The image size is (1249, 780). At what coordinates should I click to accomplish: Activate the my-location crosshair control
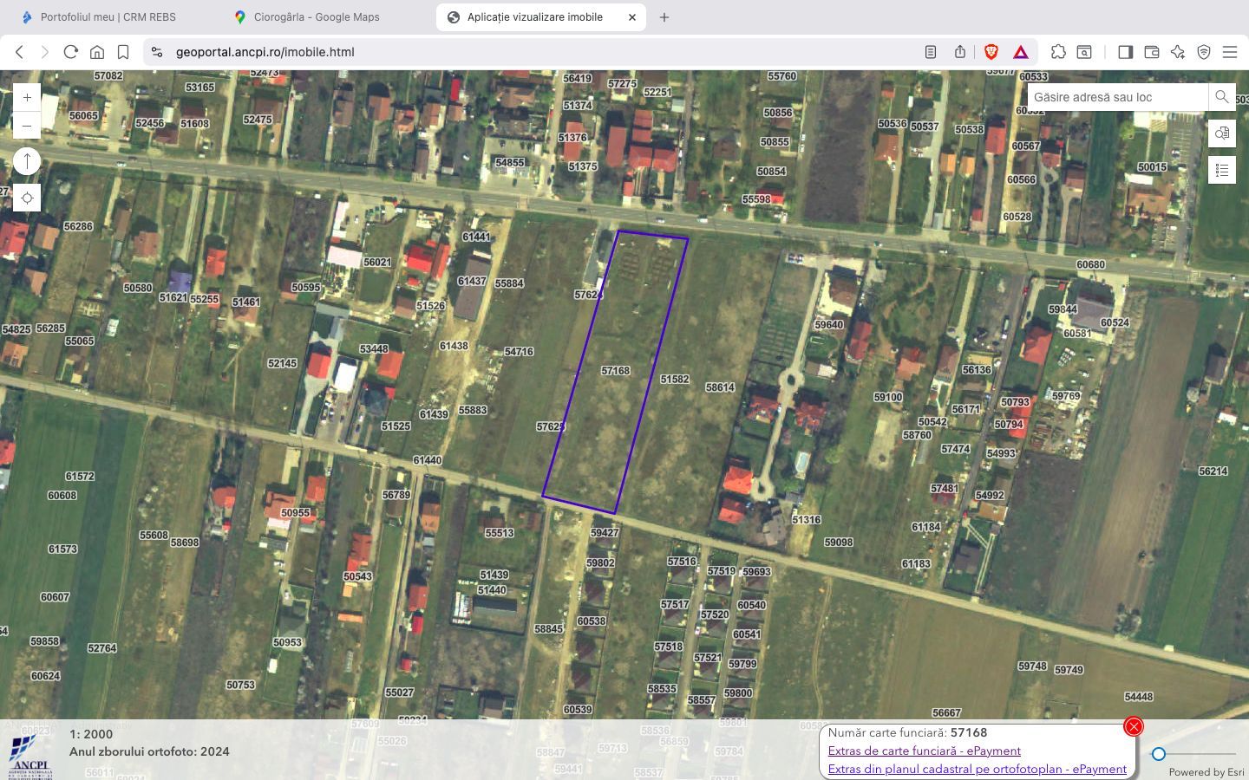(27, 198)
